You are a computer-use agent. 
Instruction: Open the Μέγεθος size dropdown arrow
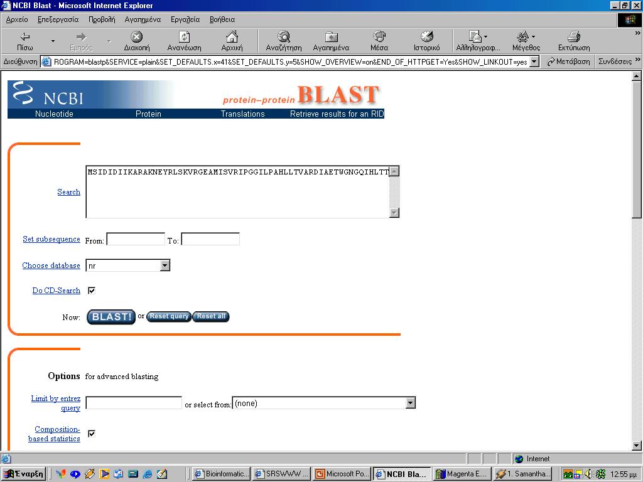[x=534, y=36]
